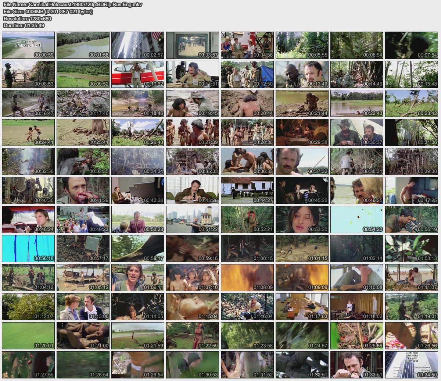441x381 pixels.
Task: Open the blurred green thumbnail at 01:23:58
Action: click(247, 336)
